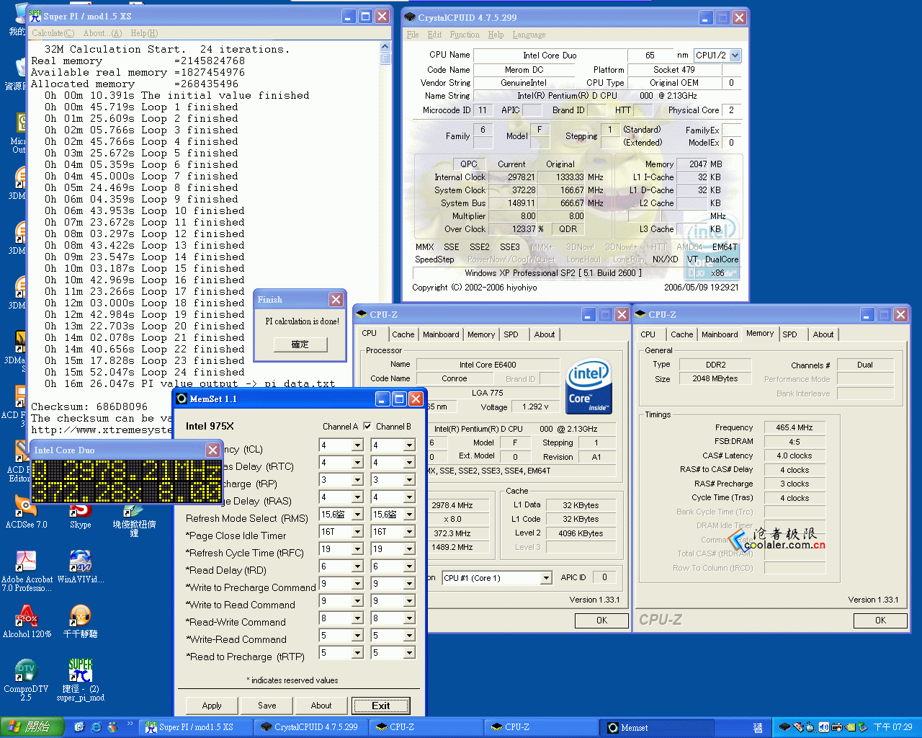Switch to the SPD tab in right CPU-Z
This screenshot has height=738, width=922.
(789, 334)
